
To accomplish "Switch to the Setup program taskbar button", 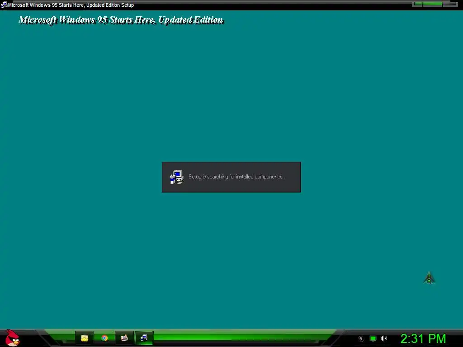I will coord(144,338).
